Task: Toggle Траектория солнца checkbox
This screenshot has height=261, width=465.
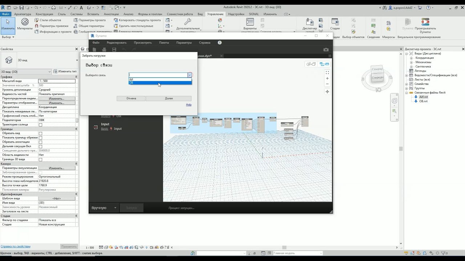Action: click(40, 125)
